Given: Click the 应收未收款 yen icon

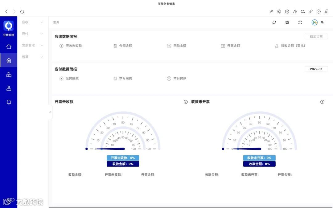Looking at the screenshot, I should [x=61, y=46].
